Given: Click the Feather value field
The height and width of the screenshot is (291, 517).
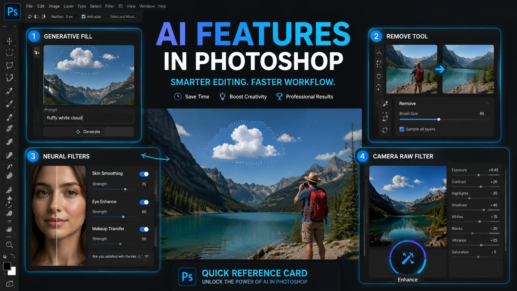Looking at the screenshot, I should click(69, 17).
